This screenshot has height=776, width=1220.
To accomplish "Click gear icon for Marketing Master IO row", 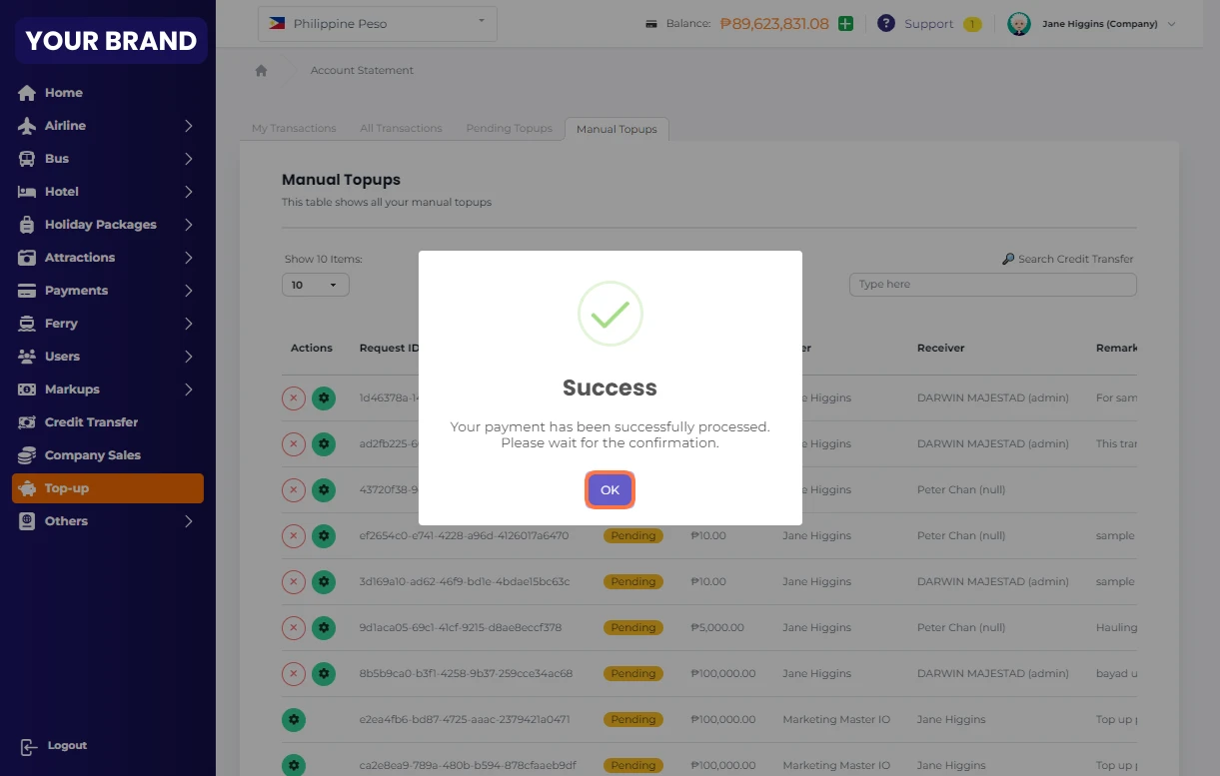I will tap(293, 720).
